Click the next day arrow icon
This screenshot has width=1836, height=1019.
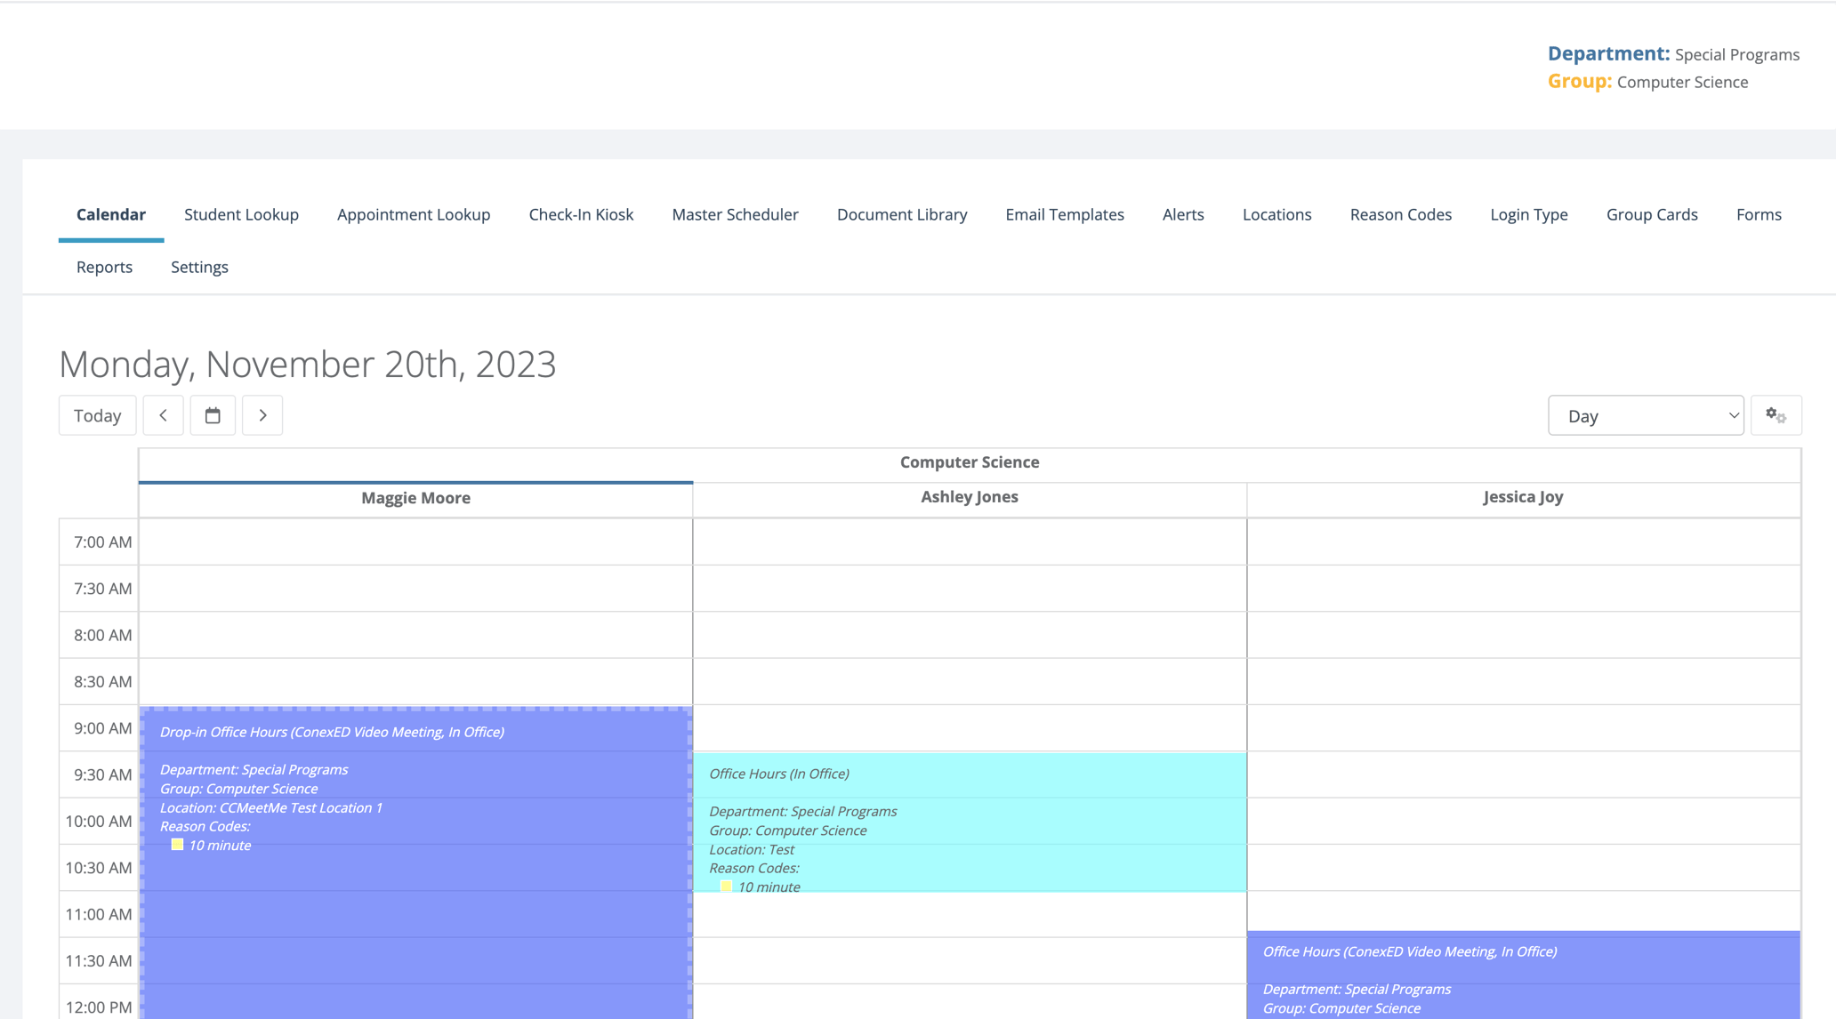tap(262, 415)
